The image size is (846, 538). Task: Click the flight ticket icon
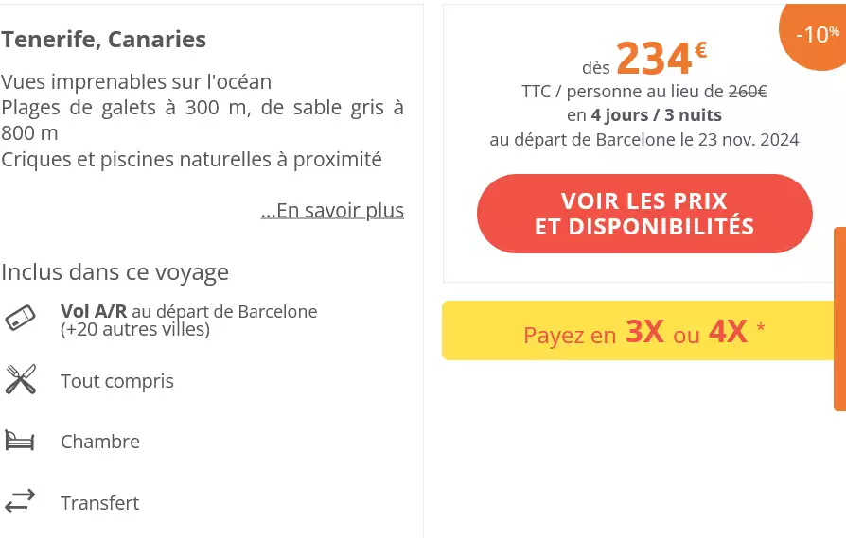coord(20,318)
